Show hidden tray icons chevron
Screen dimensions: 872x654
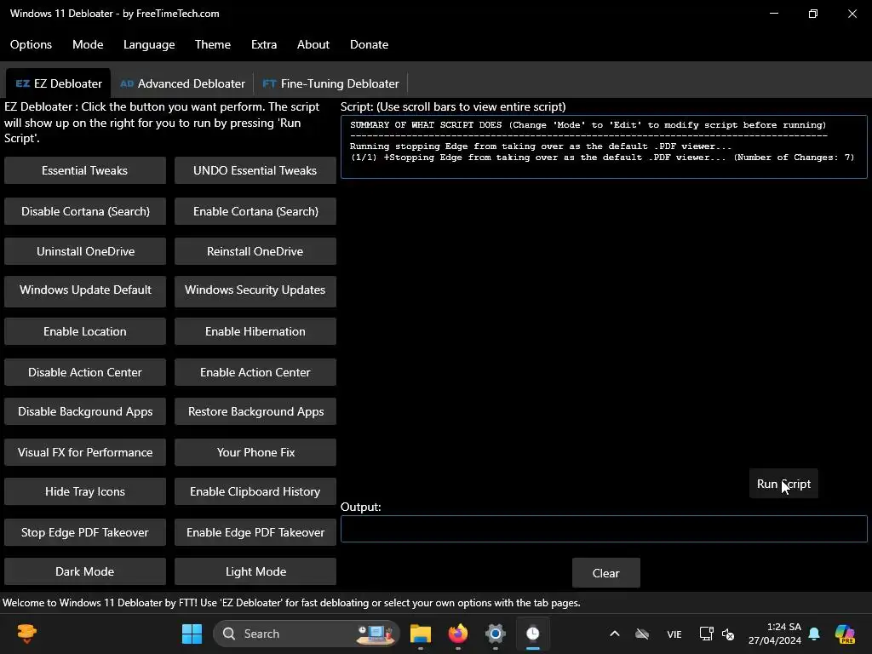(615, 634)
